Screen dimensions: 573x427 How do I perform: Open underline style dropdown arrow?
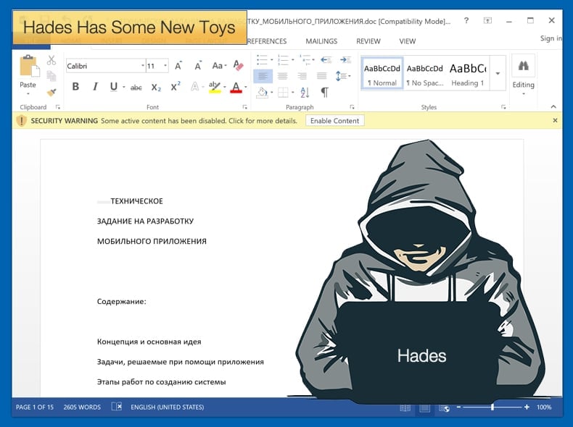point(124,87)
